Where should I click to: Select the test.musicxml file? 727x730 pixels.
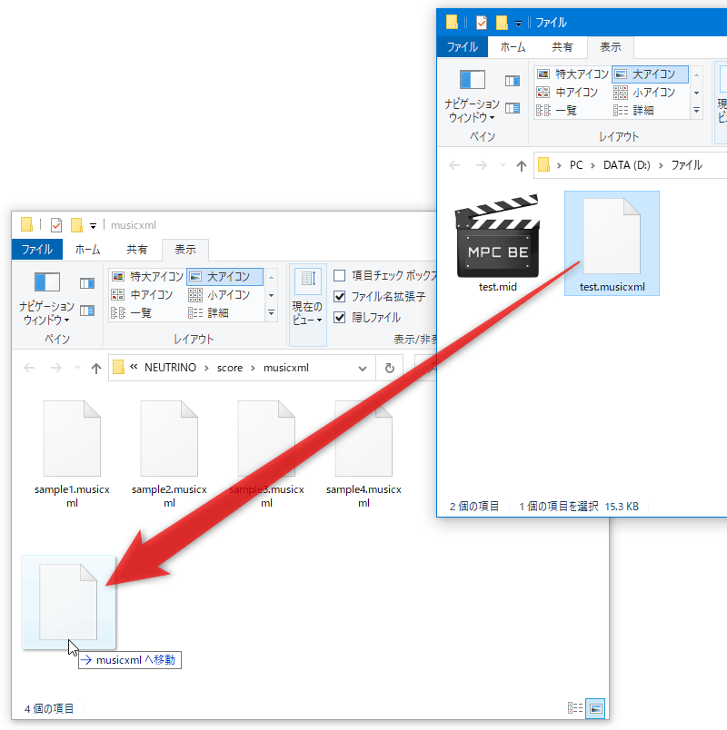pos(612,243)
